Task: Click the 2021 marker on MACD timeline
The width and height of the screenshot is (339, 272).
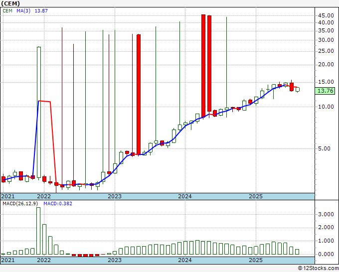Action: [x=8, y=260]
